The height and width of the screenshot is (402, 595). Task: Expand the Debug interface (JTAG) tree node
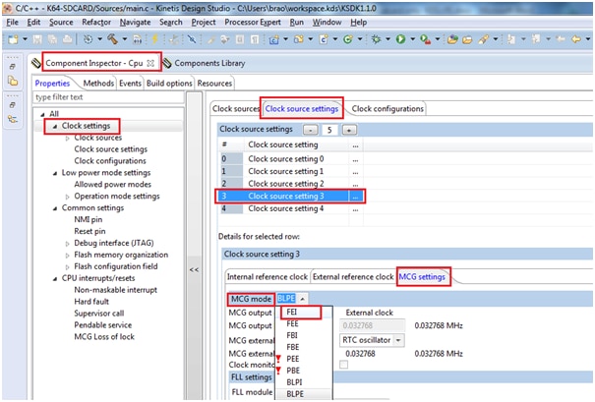(65, 242)
